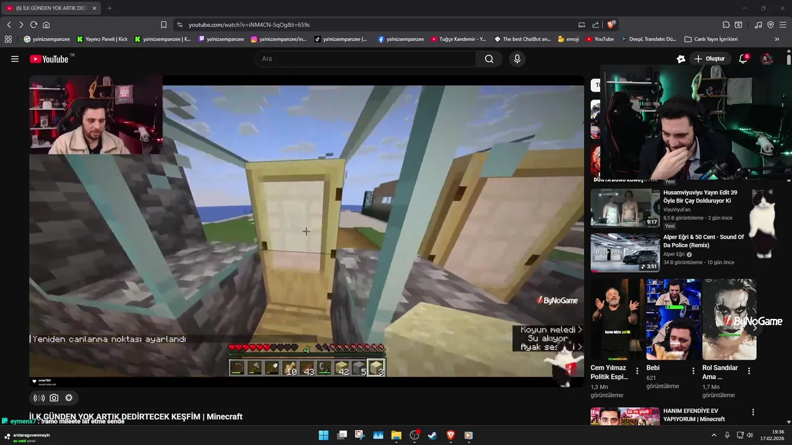Open the Instagram yalnizsempanzee bookmark
The width and height of the screenshot is (792, 445).
click(x=278, y=39)
